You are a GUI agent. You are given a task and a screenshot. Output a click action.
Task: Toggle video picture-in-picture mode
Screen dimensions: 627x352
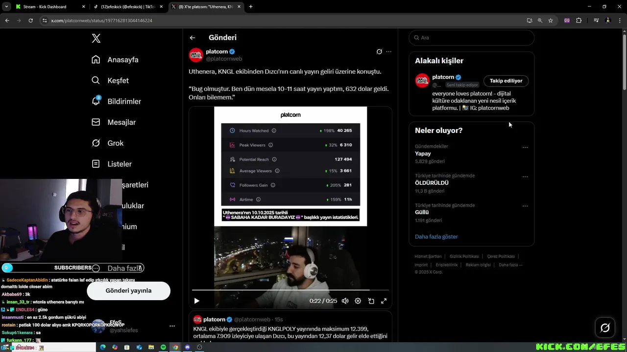coord(371,301)
